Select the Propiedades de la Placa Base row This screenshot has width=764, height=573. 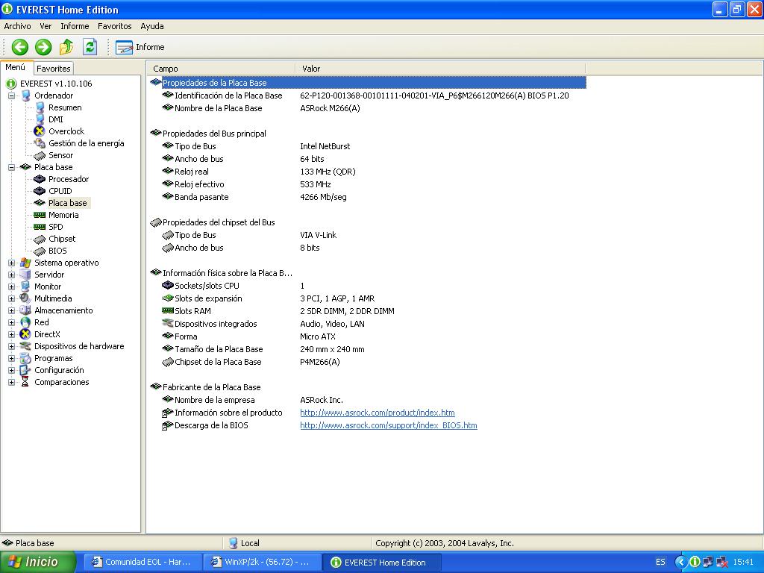pos(368,83)
